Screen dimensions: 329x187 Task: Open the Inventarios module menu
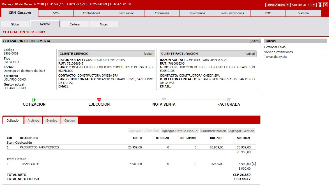tap(197, 13)
